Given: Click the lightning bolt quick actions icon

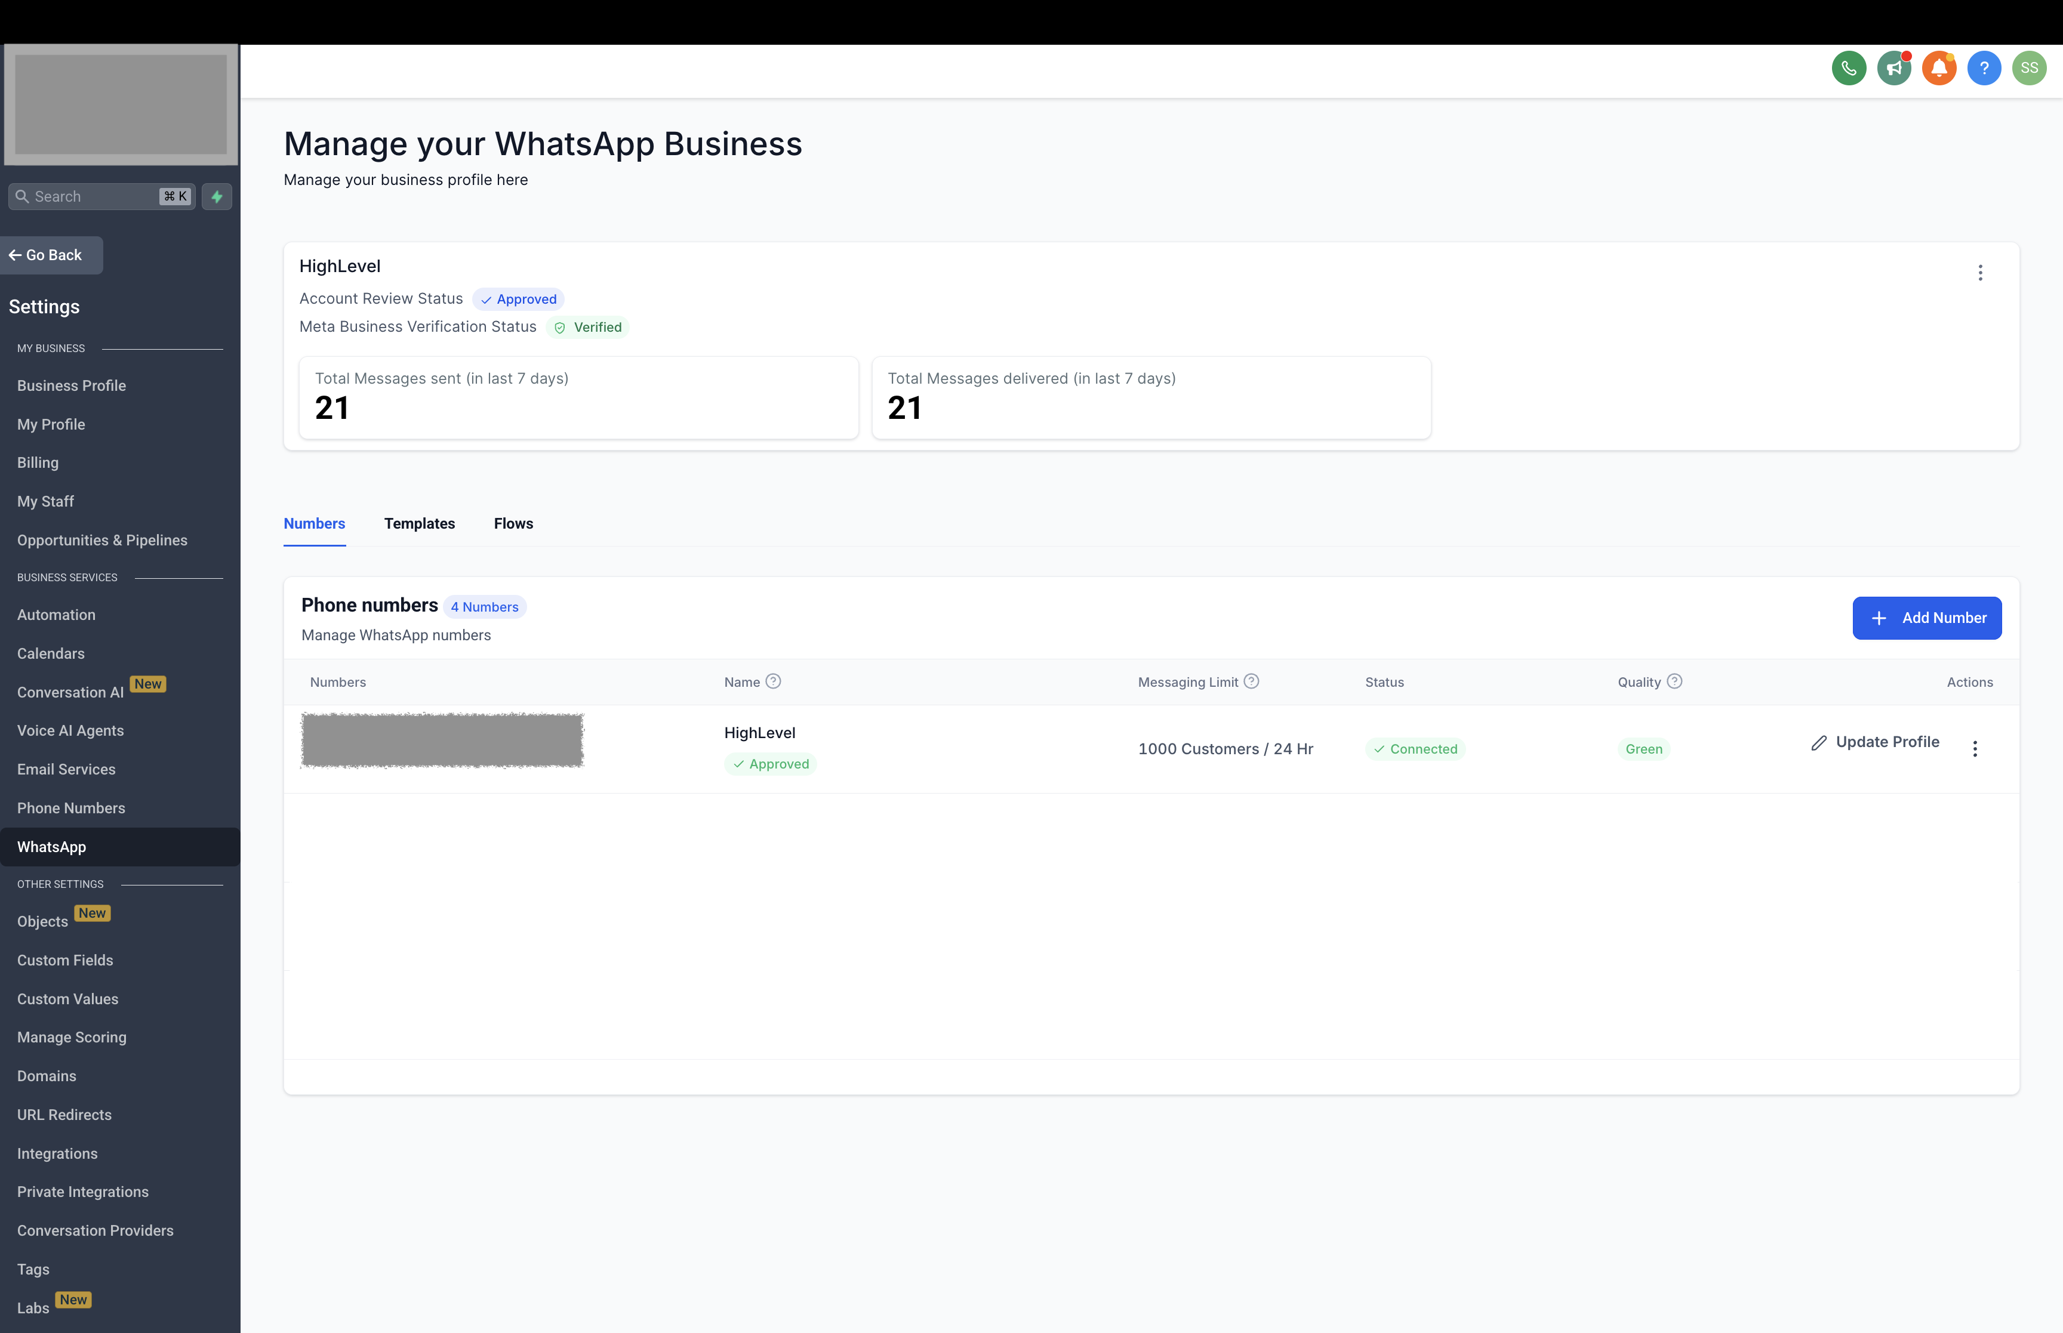Looking at the screenshot, I should [x=217, y=196].
